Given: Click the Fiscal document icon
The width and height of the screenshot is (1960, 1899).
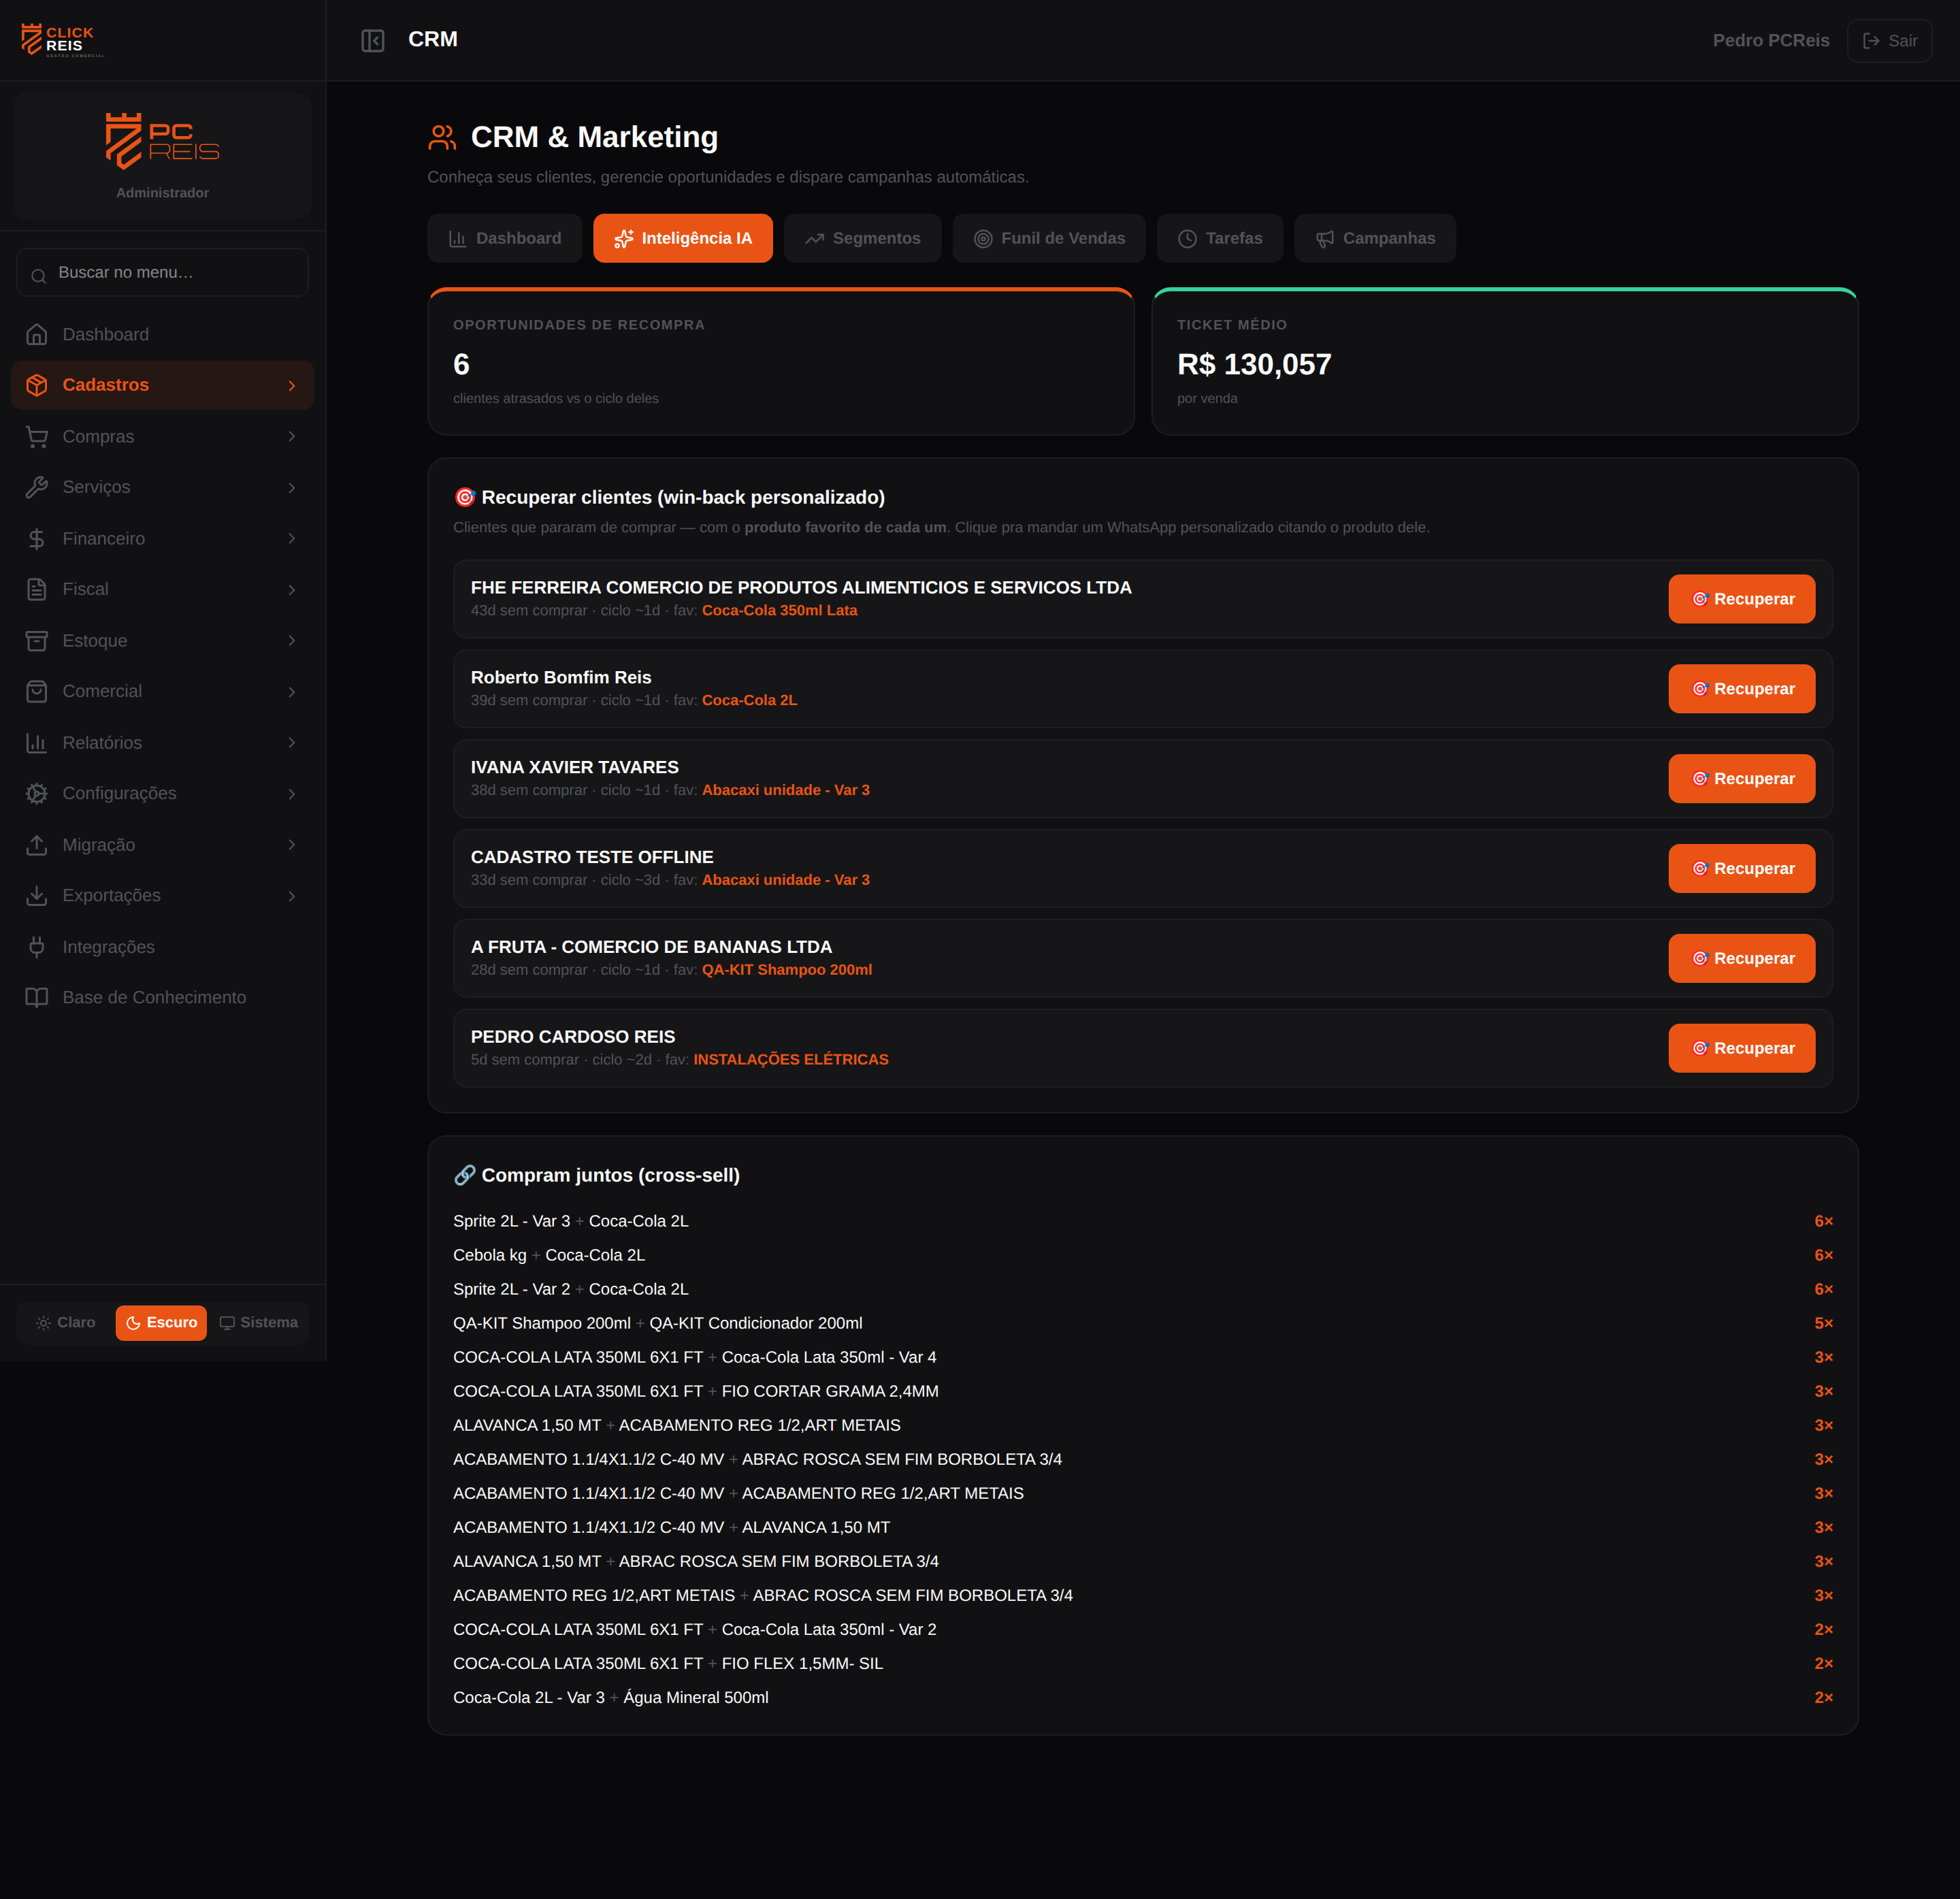Looking at the screenshot, I should [37, 589].
